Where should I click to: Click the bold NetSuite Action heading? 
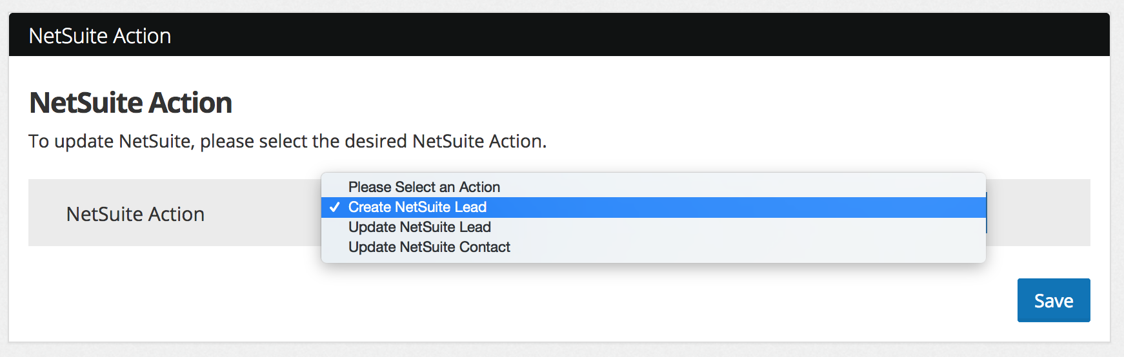130,103
